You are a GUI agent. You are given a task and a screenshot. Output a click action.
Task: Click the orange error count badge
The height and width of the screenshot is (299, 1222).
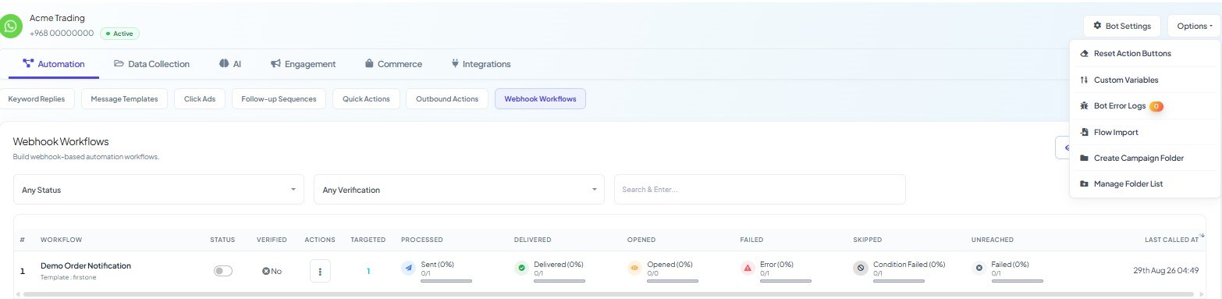1156,106
